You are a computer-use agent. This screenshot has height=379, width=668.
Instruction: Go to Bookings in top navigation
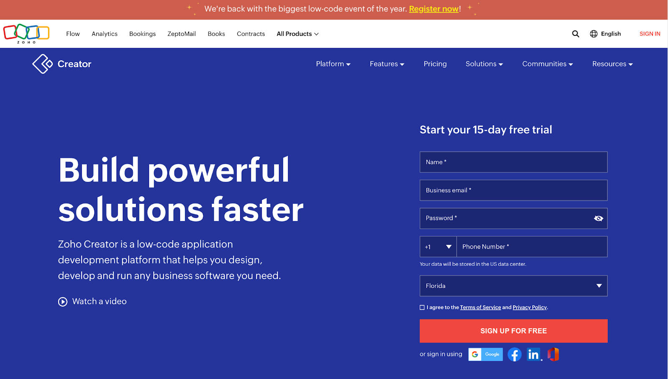pyautogui.click(x=142, y=34)
